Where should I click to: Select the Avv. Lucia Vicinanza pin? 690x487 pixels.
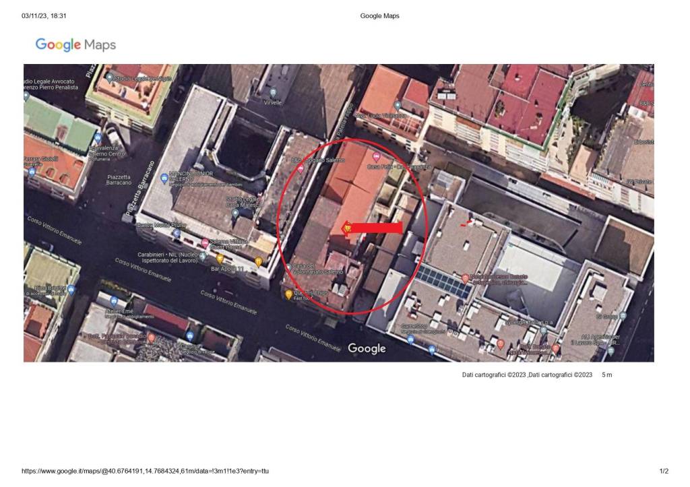pos(398,105)
